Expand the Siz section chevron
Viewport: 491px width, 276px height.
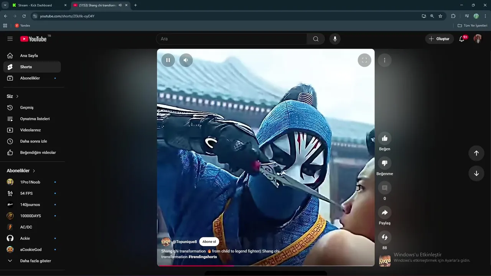coord(17,96)
